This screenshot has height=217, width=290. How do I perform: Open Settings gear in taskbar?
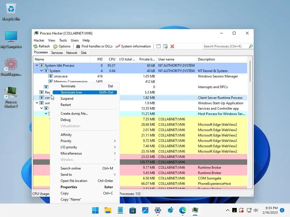pos(157,210)
